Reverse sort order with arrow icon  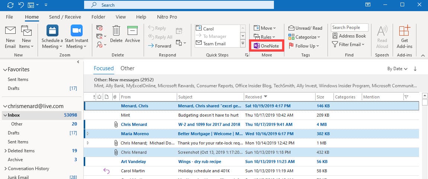pos(415,69)
